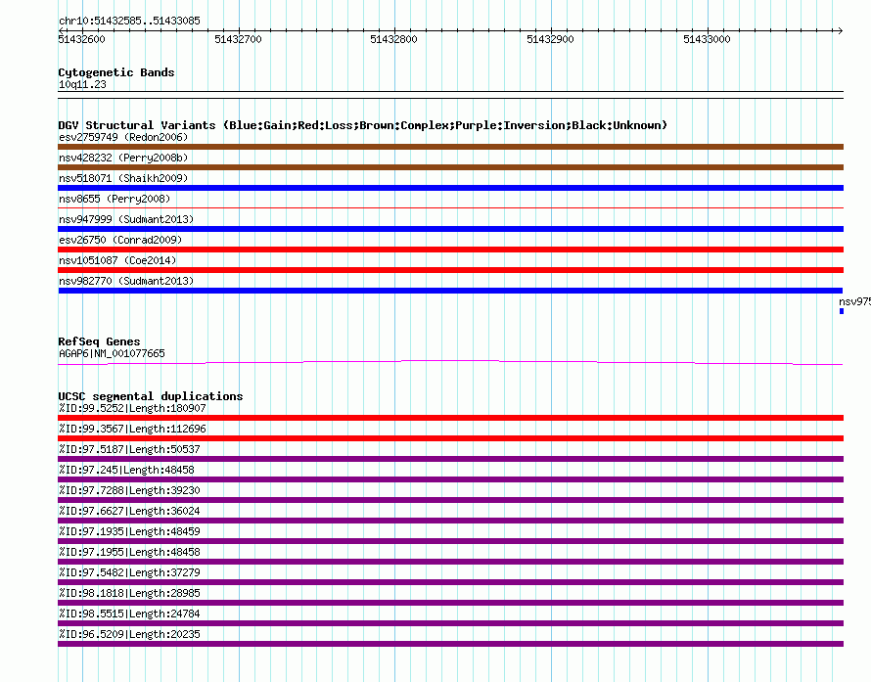The height and width of the screenshot is (682, 871).
Task: Click the %ID:98.1818|Length:28985 label
Action: point(129,593)
